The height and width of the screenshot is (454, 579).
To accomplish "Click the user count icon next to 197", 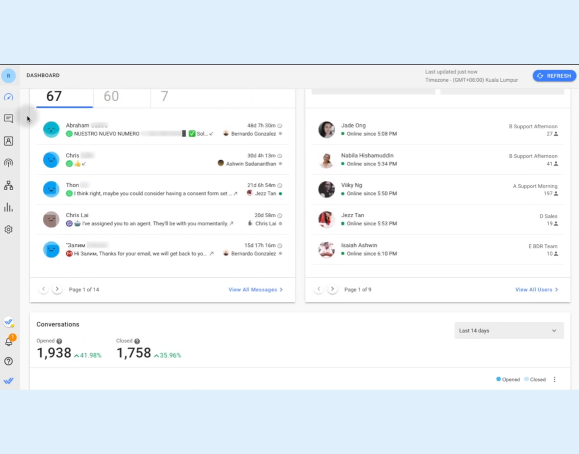I will [x=556, y=194].
